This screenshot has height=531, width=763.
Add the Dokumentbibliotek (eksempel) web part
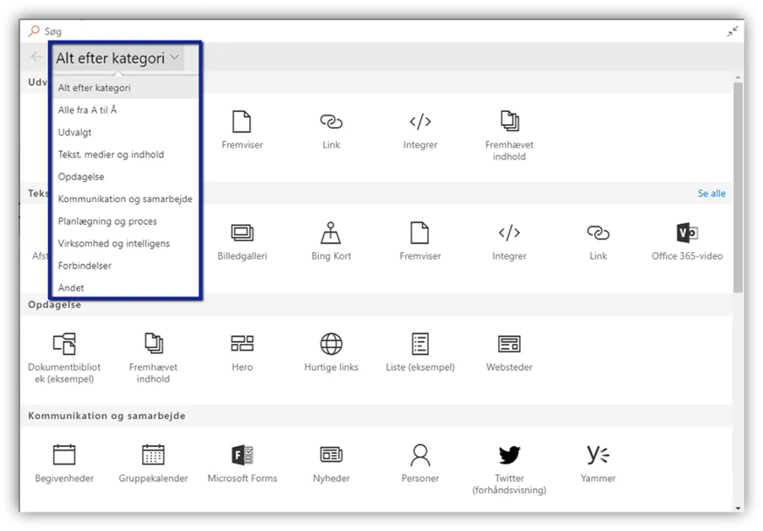(x=64, y=358)
